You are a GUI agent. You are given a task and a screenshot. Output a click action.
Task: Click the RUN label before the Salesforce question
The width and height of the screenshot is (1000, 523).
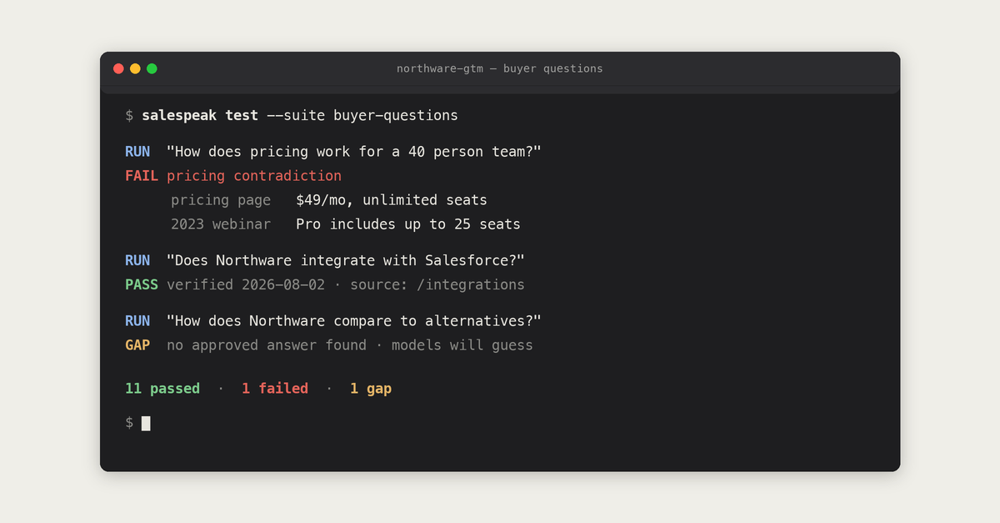point(137,260)
